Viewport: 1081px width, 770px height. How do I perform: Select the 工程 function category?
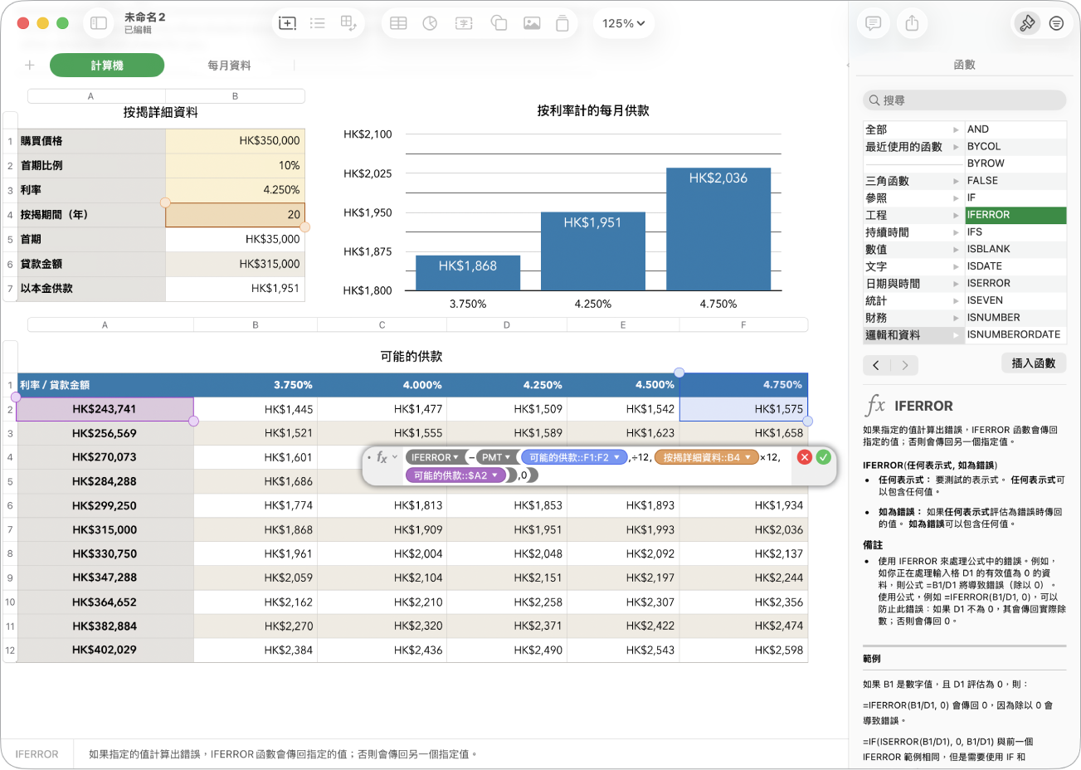point(913,215)
